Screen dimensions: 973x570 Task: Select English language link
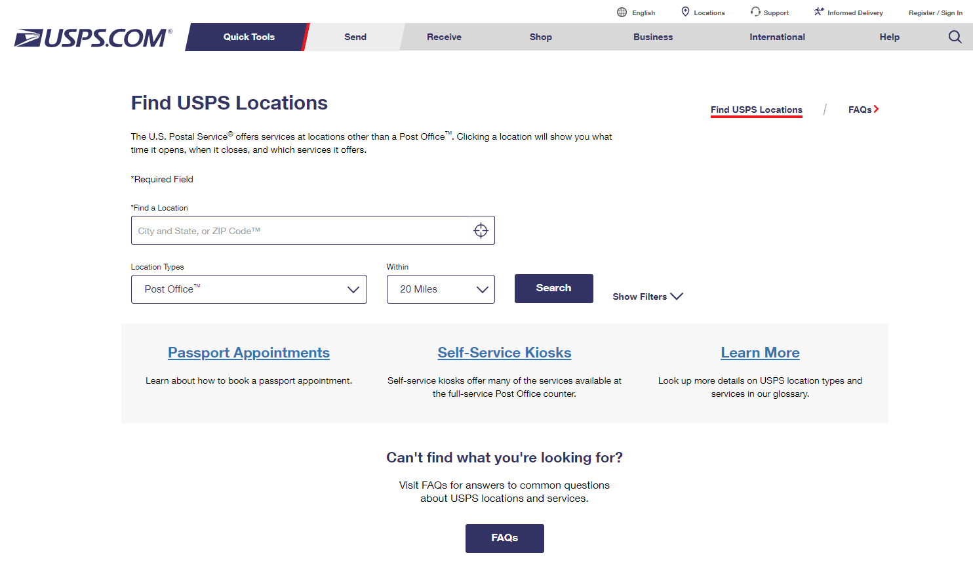coord(643,12)
